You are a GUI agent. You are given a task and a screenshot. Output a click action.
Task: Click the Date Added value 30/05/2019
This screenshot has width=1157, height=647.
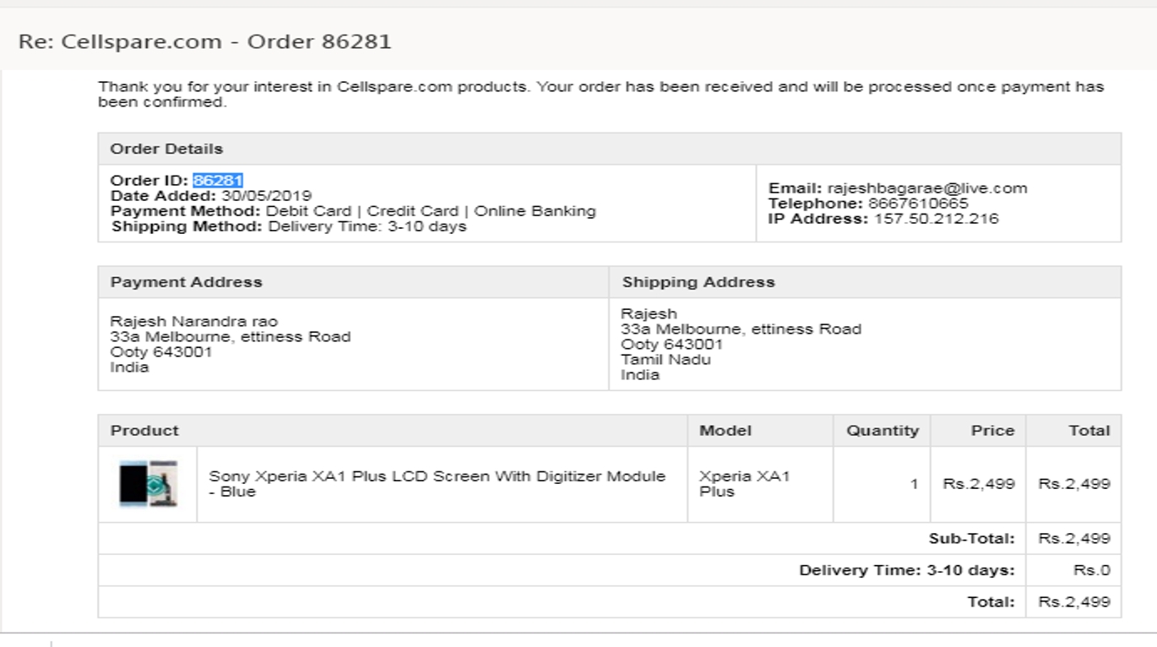click(267, 196)
